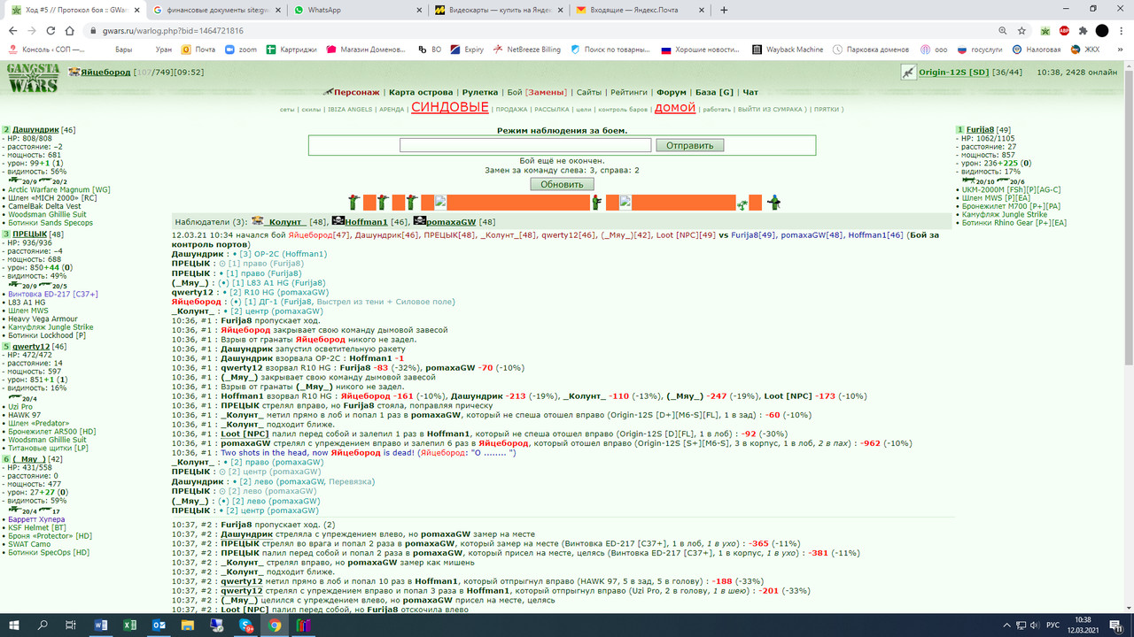Click the Gangsta Wars logo
Image resolution: width=1134 pixels, height=637 pixels.
point(33,79)
